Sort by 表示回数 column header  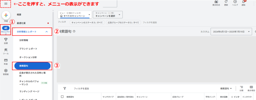[x=224, y=97]
